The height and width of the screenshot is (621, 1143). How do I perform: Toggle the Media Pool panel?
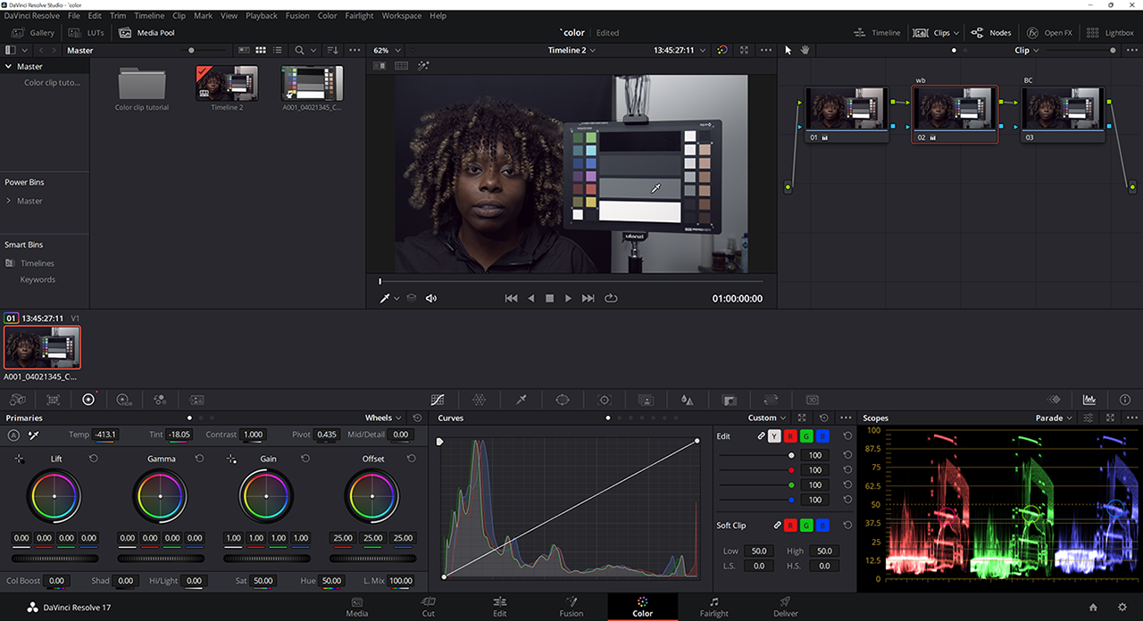147,33
